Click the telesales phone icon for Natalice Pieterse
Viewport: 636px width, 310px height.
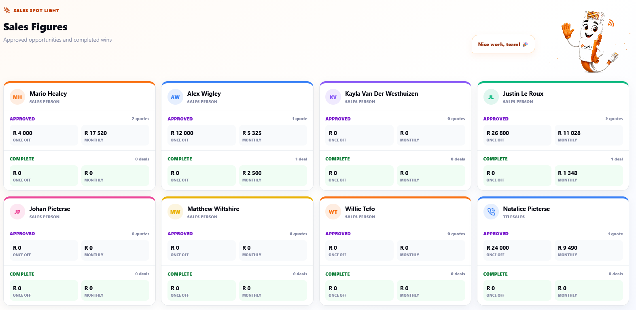tap(491, 212)
